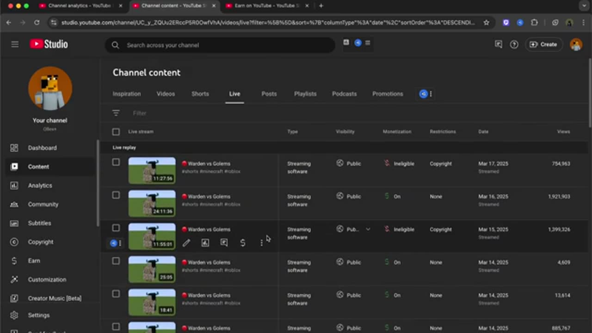
Task: Switch to the Podcasts tab
Action: (345, 94)
